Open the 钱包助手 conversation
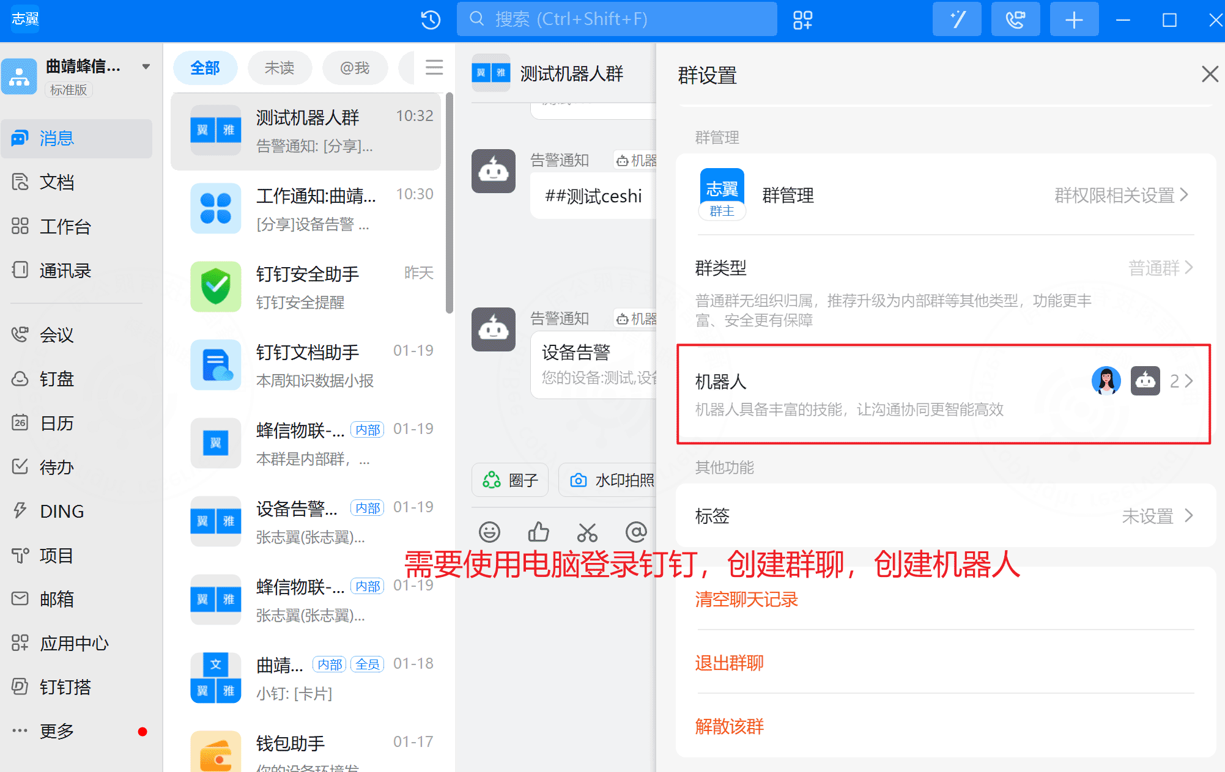 pos(306,751)
